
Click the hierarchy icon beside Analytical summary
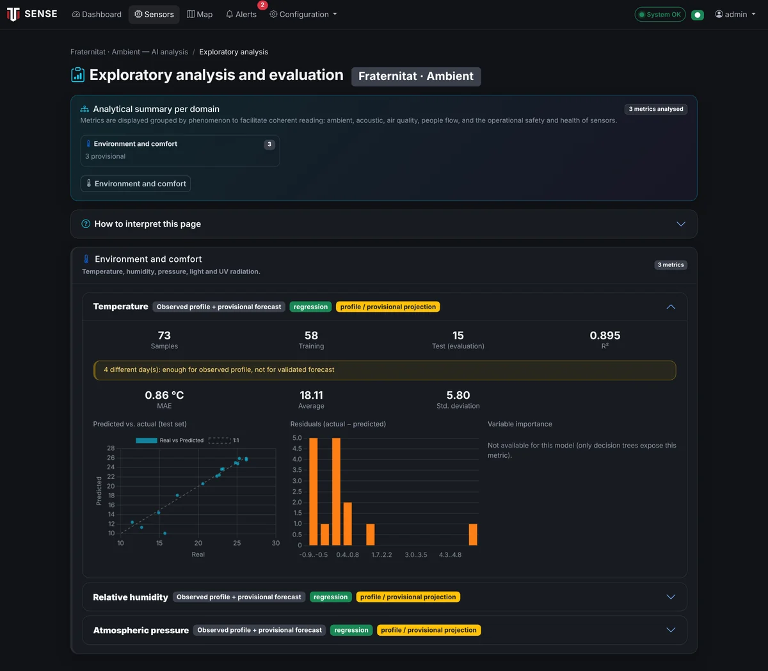coord(84,109)
